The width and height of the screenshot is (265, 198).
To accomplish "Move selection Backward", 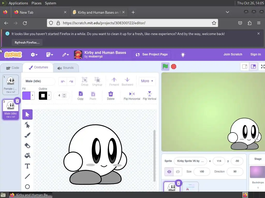I will click(x=127, y=81).
